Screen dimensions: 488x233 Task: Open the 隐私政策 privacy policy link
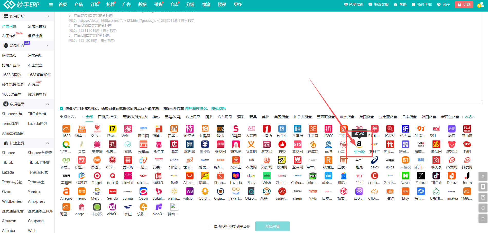(x=218, y=108)
